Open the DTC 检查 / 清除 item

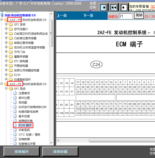pos(29,135)
